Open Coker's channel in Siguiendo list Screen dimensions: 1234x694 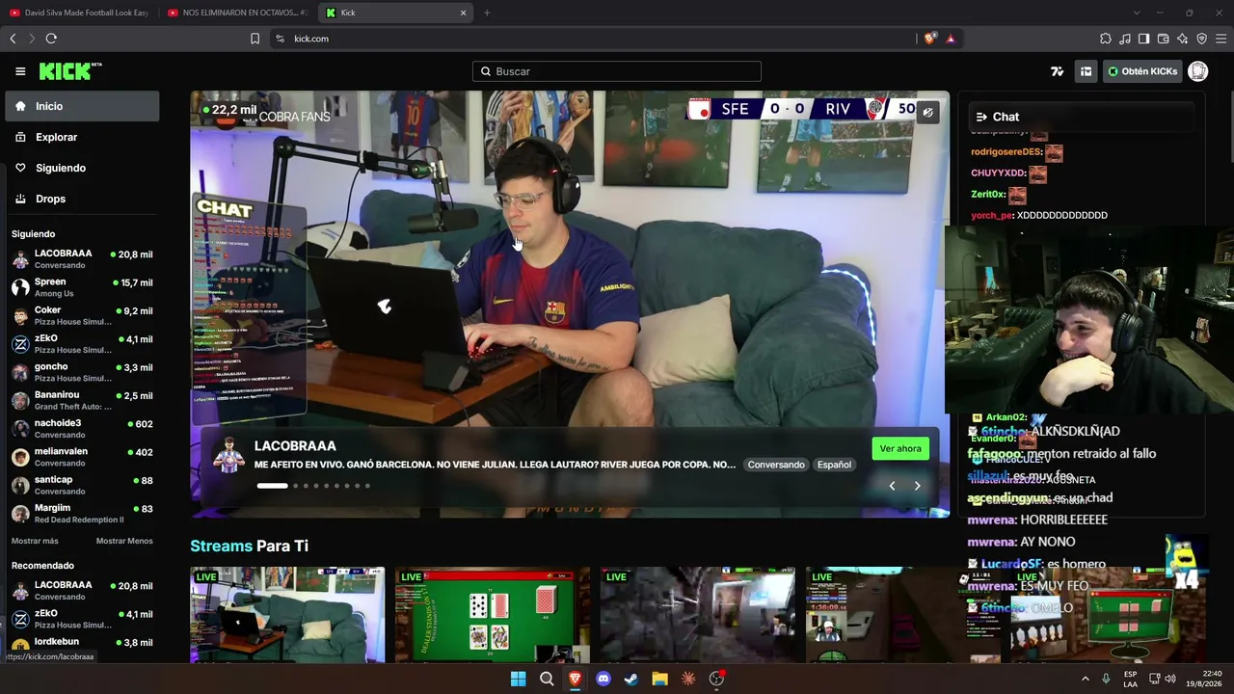[82, 315]
